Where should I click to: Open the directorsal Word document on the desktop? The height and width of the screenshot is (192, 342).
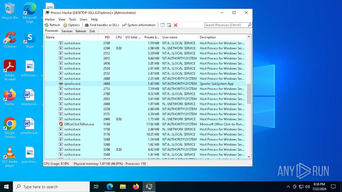pos(30,98)
